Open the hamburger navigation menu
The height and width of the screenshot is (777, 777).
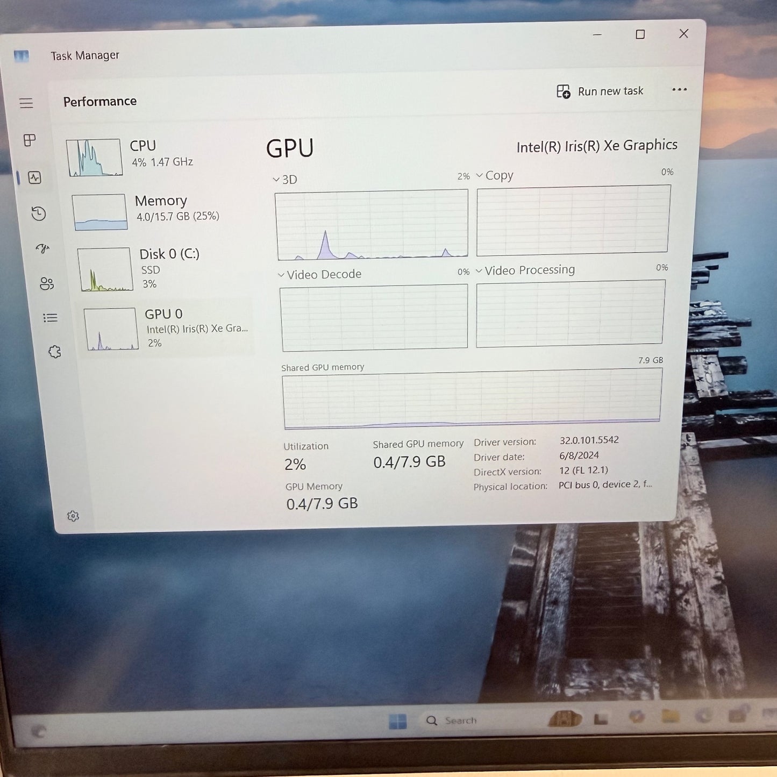point(26,103)
